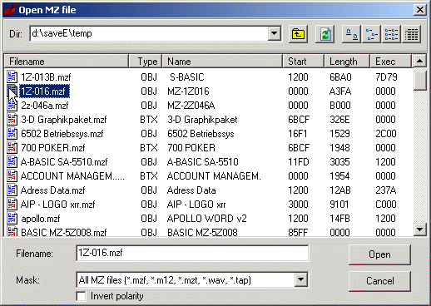Click the file icon of AIP - LOGO xrr.mzf
The image size is (431, 306).
[12, 205]
